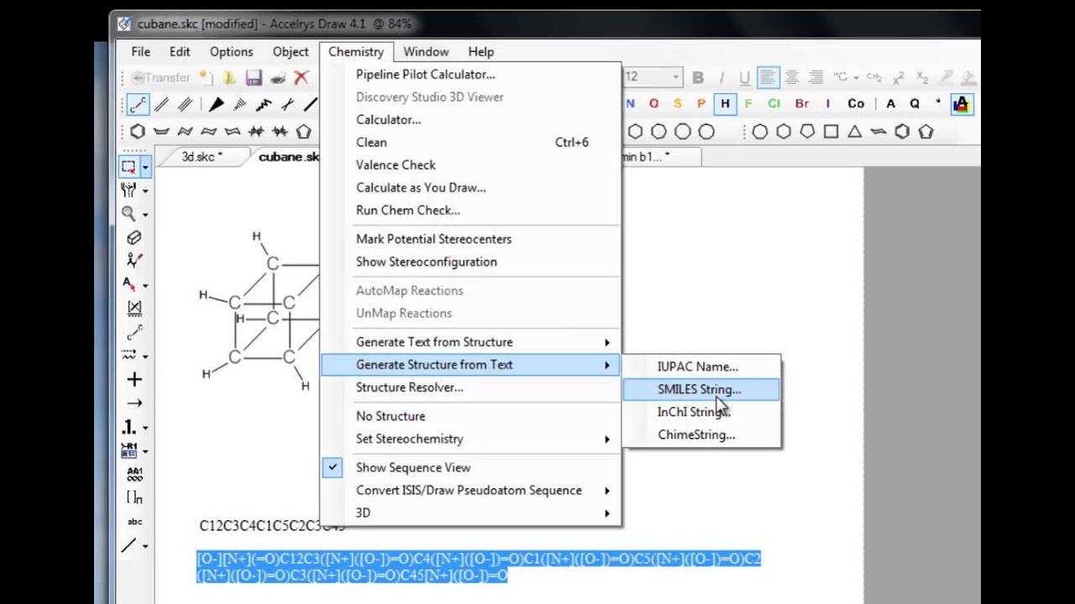
Task: Click the CH2 formula formatting icon
Action: [x=874, y=78]
